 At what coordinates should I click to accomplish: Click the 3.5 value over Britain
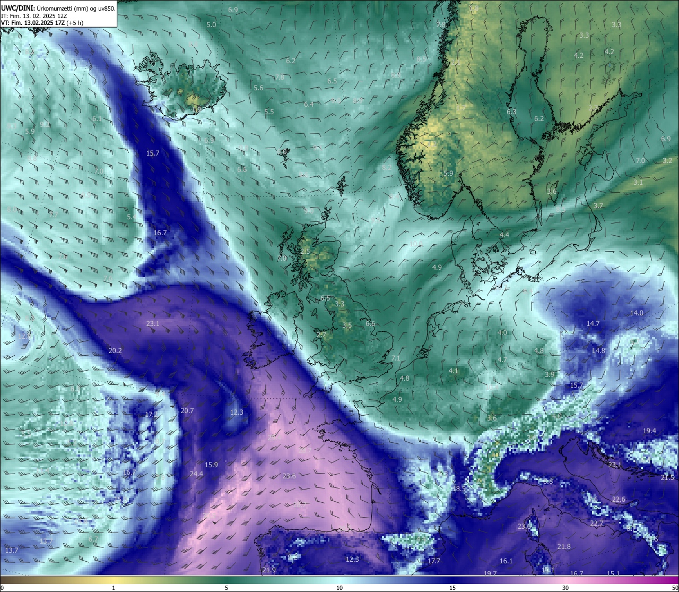tap(347, 325)
